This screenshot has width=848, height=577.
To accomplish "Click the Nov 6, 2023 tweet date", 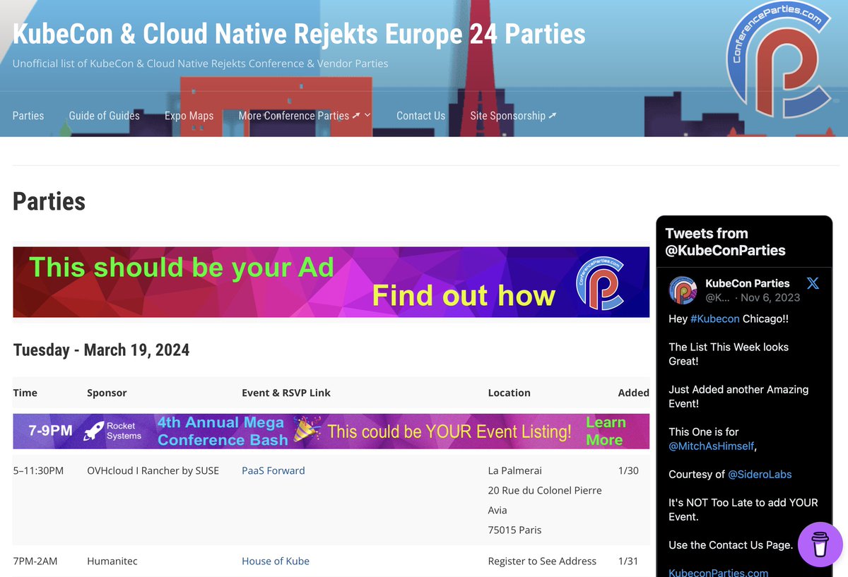I will click(770, 297).
